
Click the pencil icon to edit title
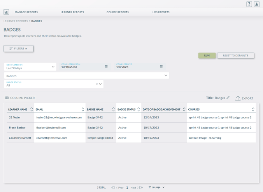pyautogui.click(x=228, y=98)
